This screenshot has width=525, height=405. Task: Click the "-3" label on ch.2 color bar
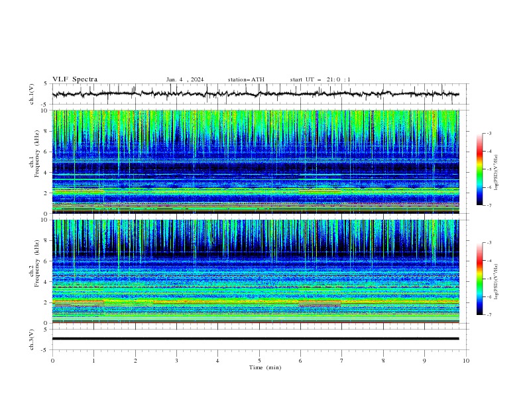(489, 243)
